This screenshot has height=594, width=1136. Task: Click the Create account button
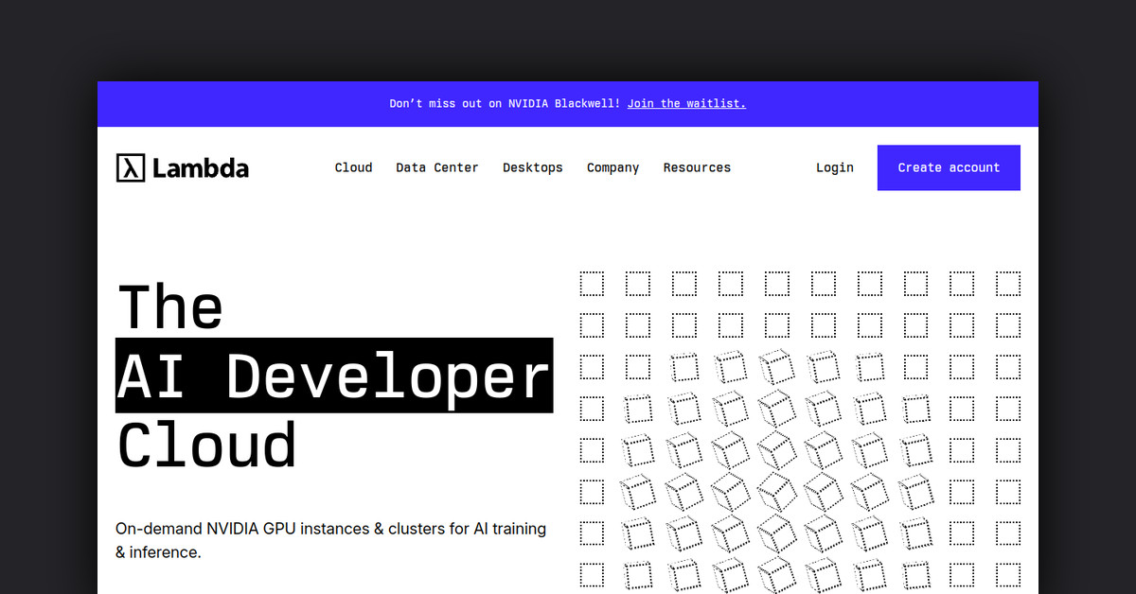point(949,167)
